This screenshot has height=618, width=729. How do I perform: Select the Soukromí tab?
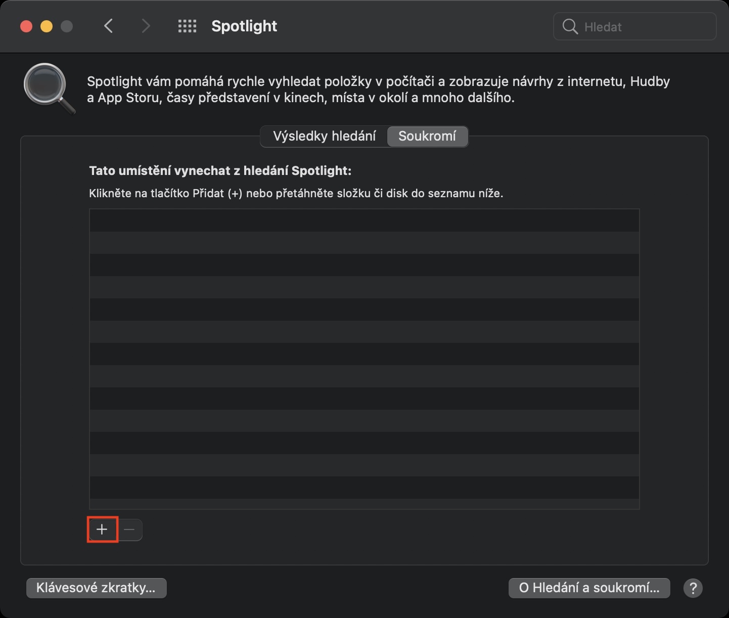427,136
